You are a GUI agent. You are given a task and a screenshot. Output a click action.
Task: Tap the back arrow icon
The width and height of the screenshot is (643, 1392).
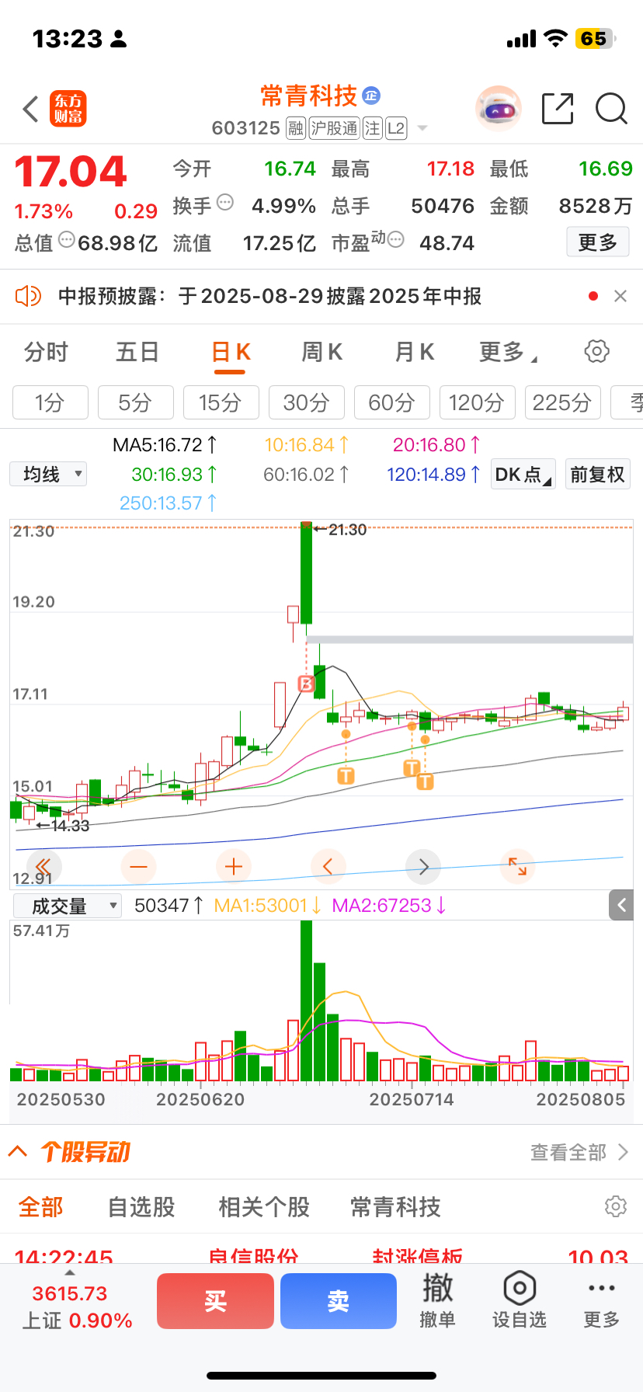tap(31, 110)
